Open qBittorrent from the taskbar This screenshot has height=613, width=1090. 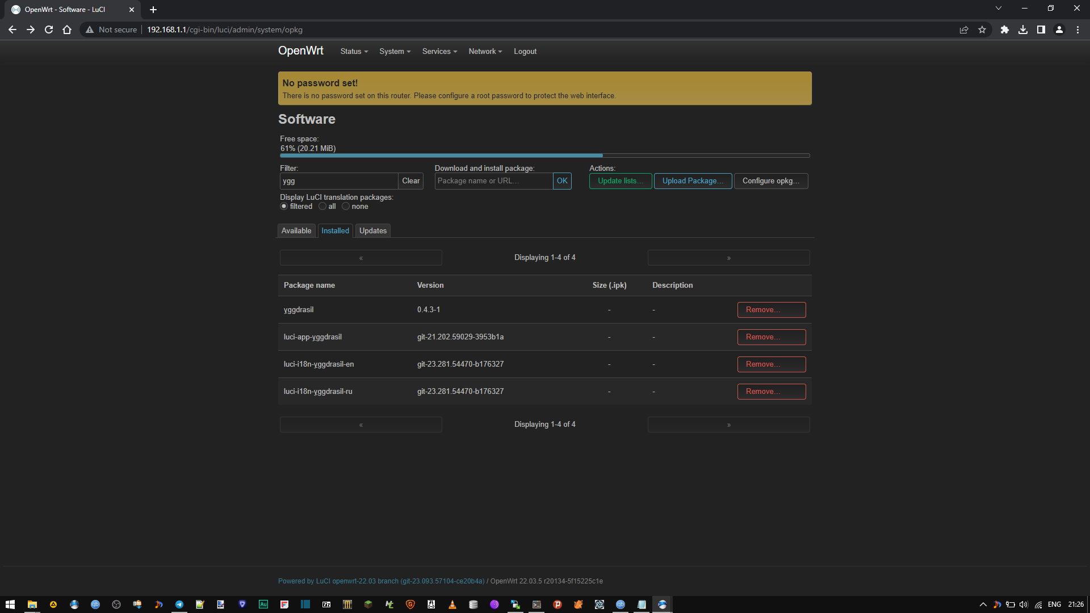(x=95, y=604)
